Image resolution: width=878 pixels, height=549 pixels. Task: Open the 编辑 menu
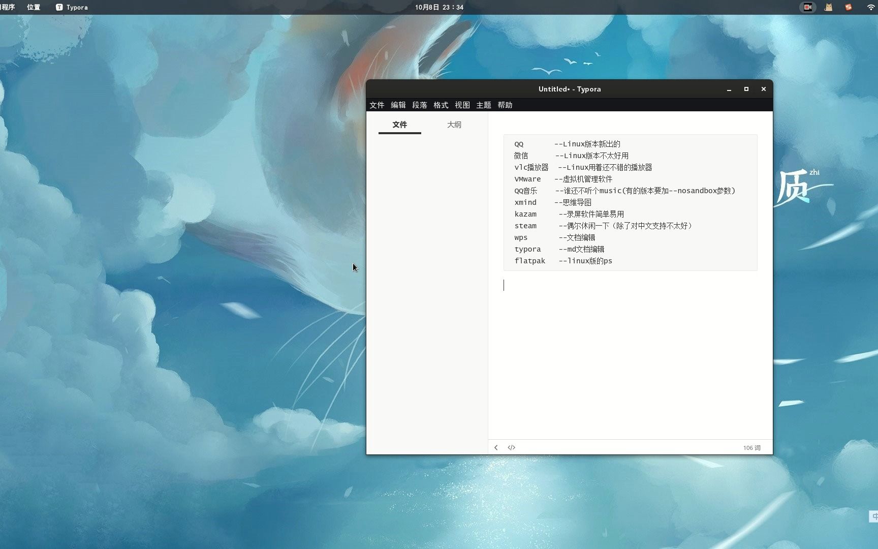pyautogui.click(x=398, y=105)
